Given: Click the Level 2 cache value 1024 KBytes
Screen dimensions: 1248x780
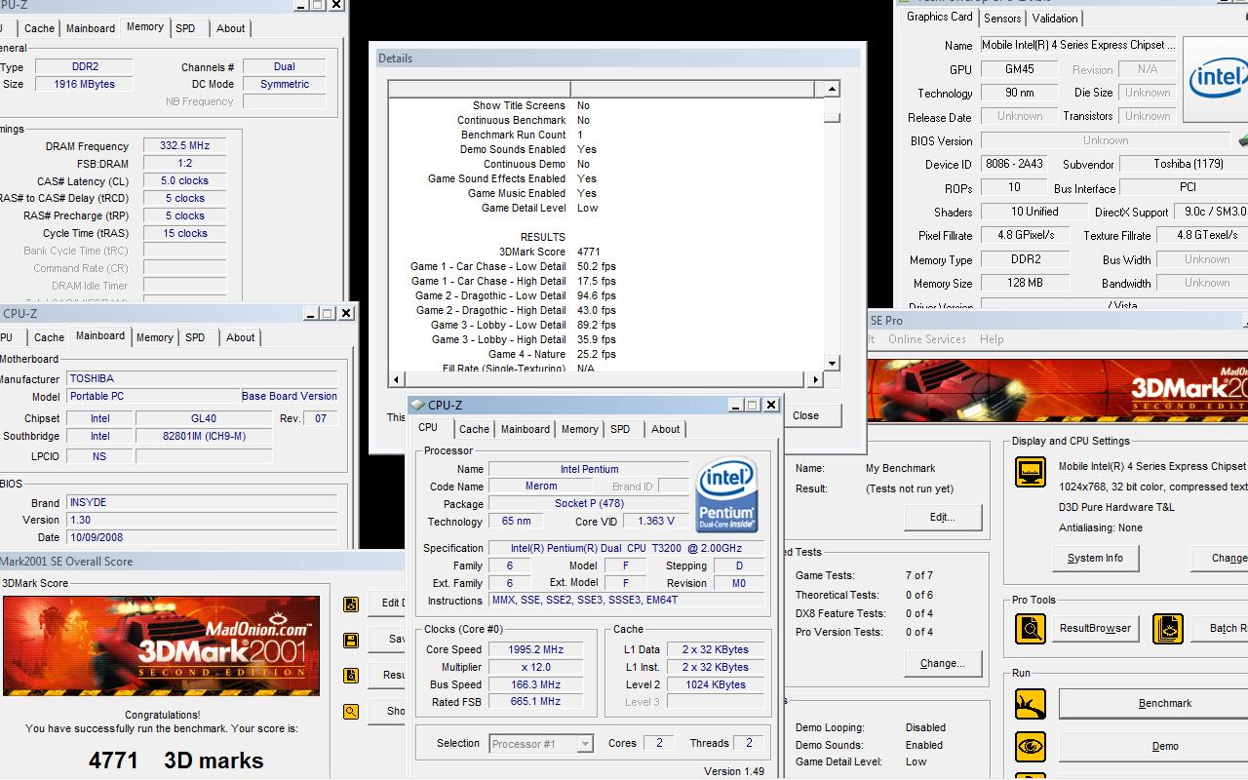Looking at the screenshot, I should pyautogui.click(x=716, y=684).
